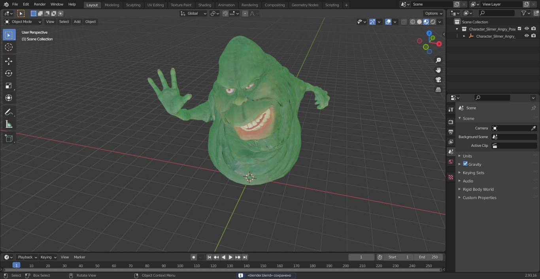Select rendered viewport shading
This screenshot has height=279, width=540.
(433, 22)
